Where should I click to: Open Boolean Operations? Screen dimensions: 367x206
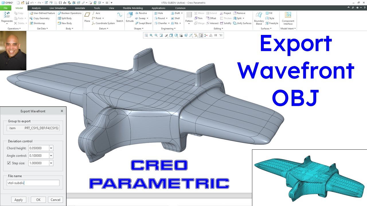point(69,13)
